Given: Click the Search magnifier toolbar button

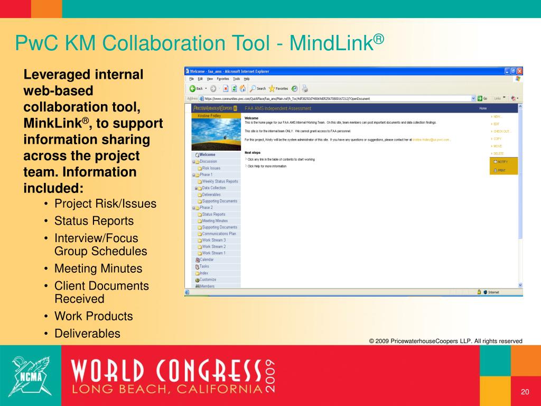Looking at the screenshot, I should (258, 89).
